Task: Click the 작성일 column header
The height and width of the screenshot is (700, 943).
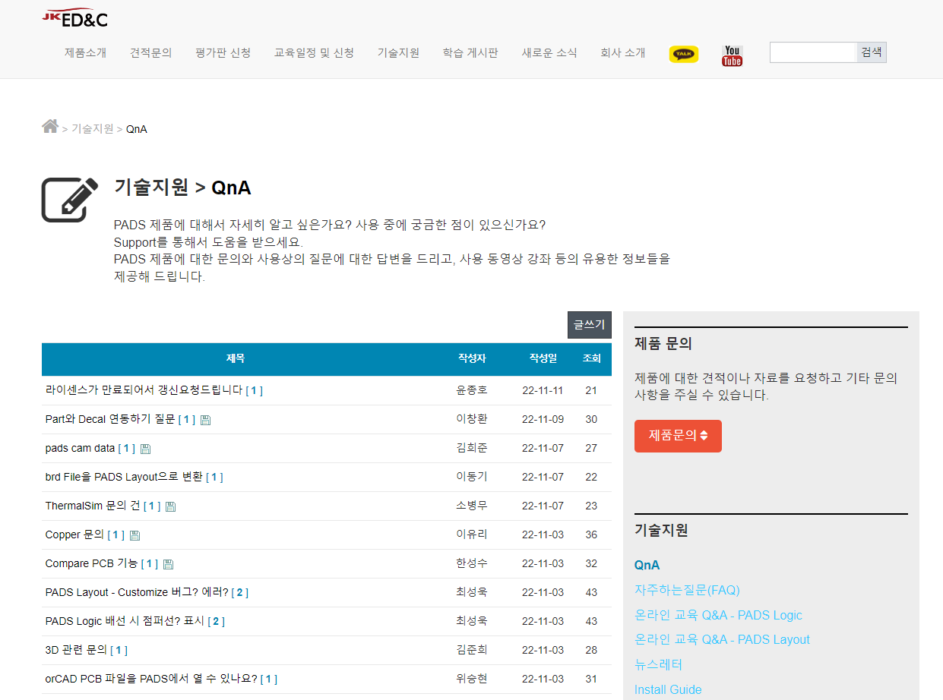Action: (543, 358)
